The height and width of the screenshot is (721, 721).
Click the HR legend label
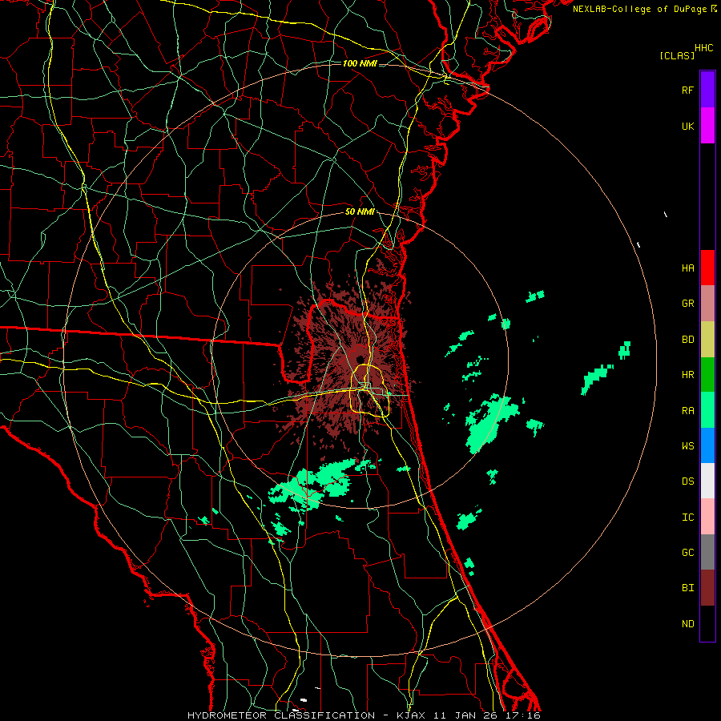pyautogui.click(x=687, y=375)
